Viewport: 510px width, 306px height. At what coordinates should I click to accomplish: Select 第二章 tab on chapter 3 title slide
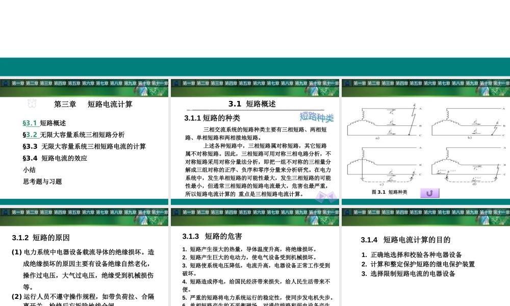[32, 84]
